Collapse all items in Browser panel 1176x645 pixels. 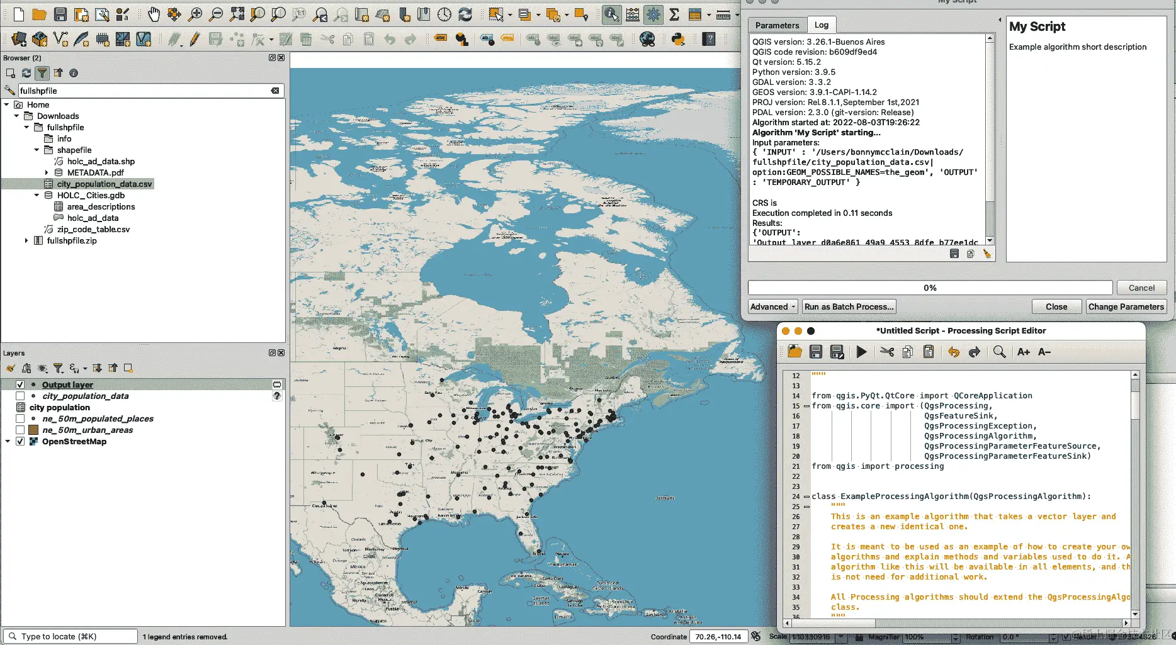[58, 73]
